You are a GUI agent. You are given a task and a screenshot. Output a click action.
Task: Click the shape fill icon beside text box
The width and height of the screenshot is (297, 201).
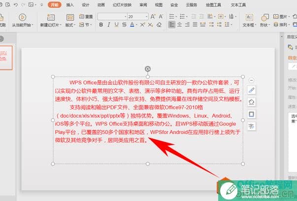[251, 102]
